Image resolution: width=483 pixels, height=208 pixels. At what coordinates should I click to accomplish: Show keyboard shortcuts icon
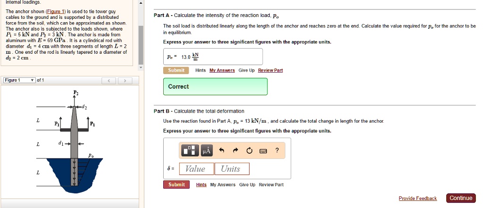263,151
